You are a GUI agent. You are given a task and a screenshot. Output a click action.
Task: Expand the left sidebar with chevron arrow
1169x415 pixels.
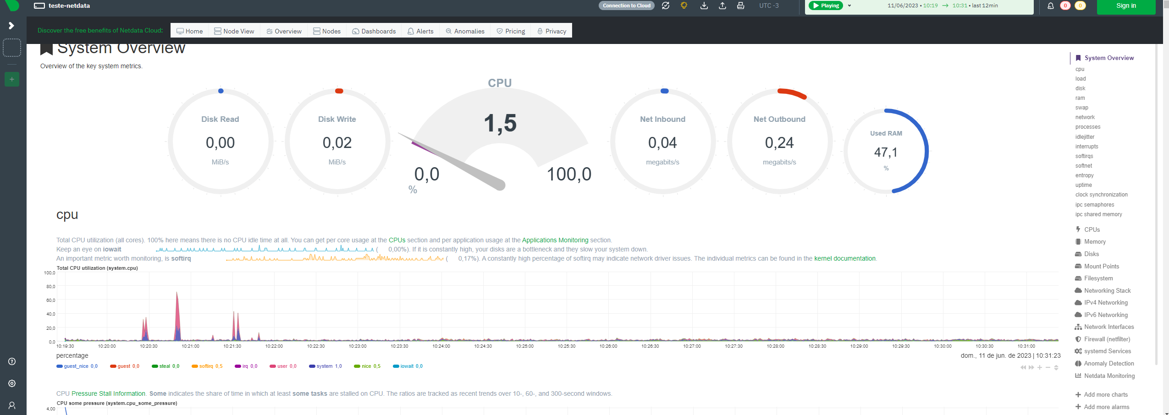[11, 26]
